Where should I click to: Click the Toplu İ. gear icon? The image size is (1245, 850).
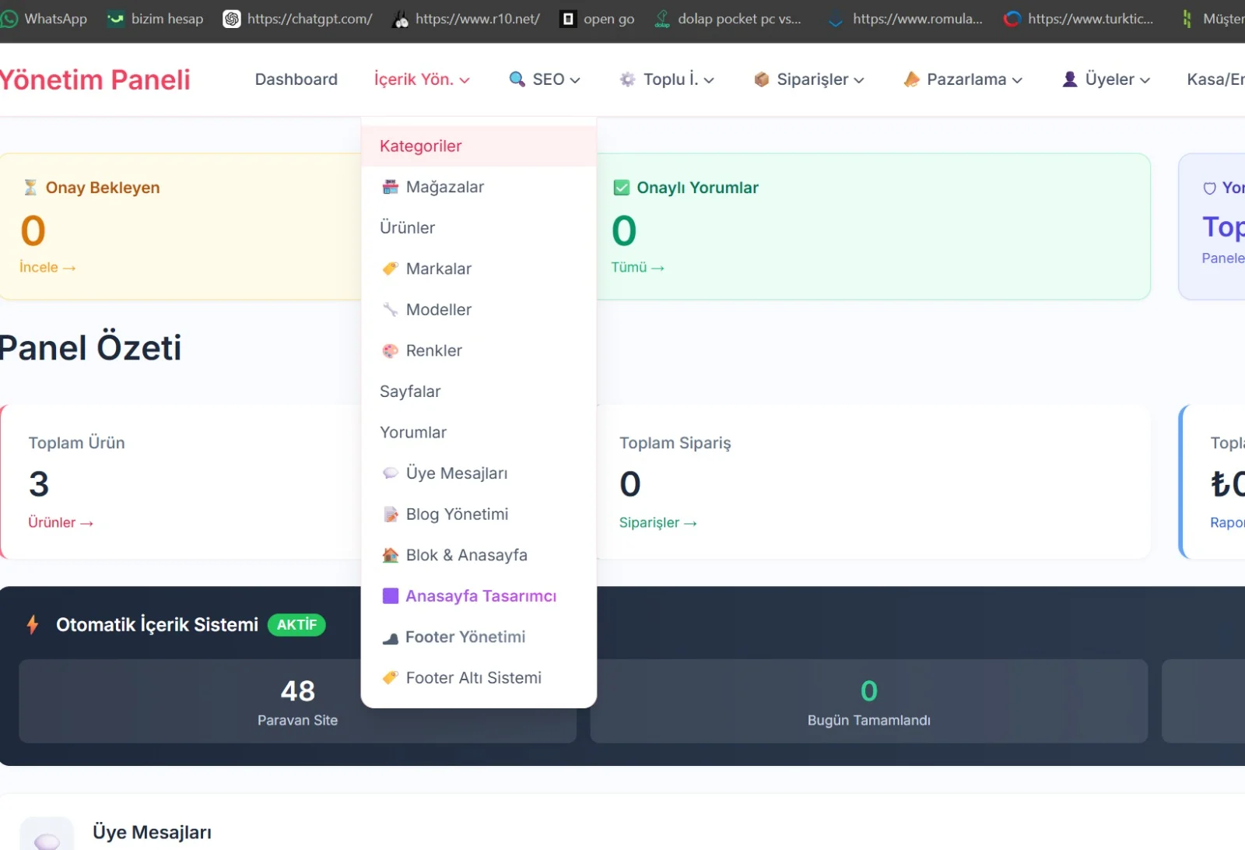pyautogui.click(x=627, y=79)
